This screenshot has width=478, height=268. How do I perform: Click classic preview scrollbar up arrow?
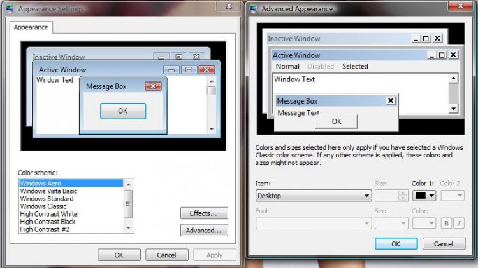(x=454, y=79)
